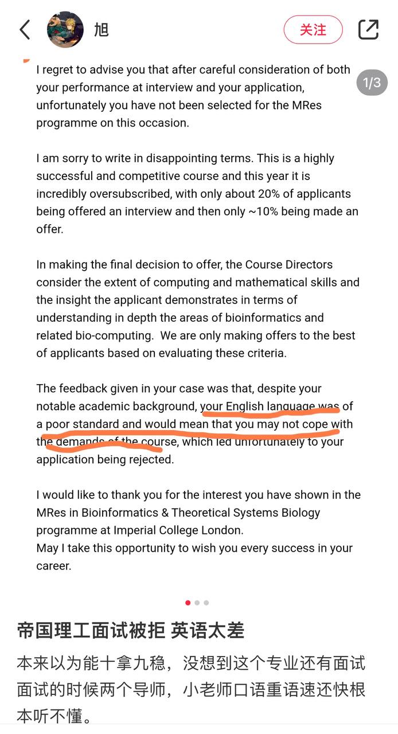Tap the 'I regret to advise you' paragraph
The image size is (398, 734).
(x=193, y=96)
